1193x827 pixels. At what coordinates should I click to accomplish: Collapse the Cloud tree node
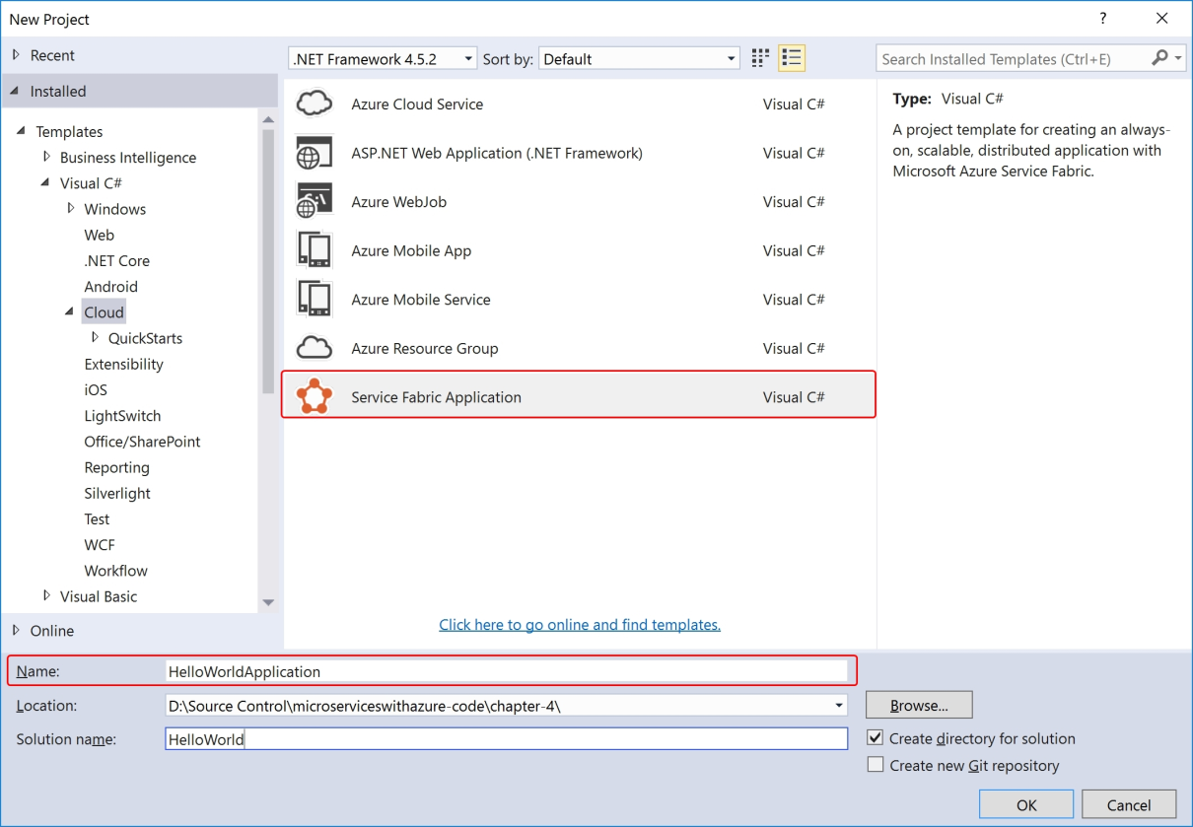tap(70, 311)
